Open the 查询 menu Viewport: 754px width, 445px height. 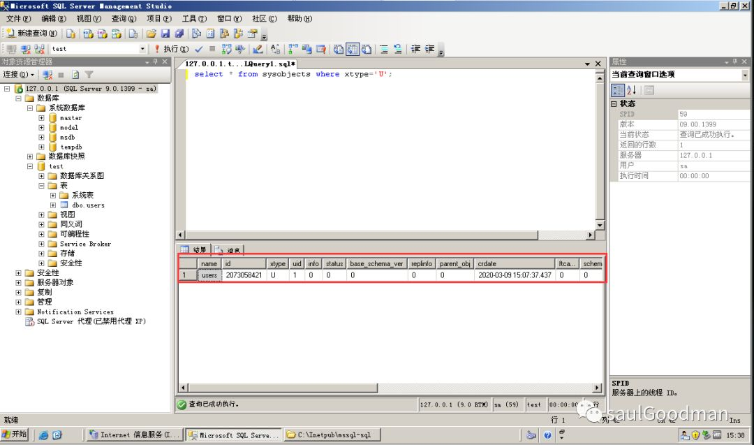(x=124, y=19)
